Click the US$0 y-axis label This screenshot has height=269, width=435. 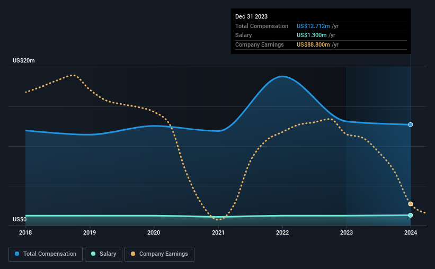point(20,219)
